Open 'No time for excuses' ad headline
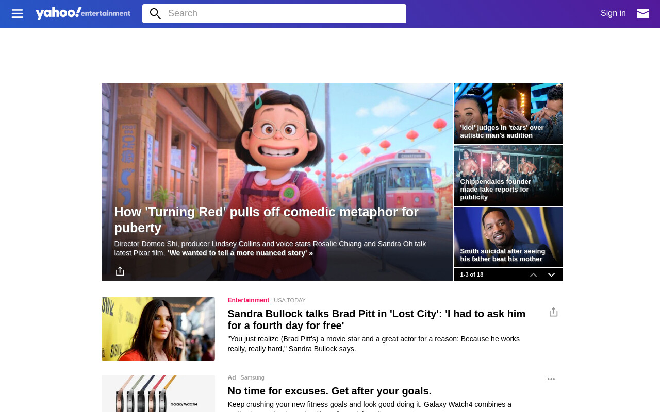 [329, 391]
